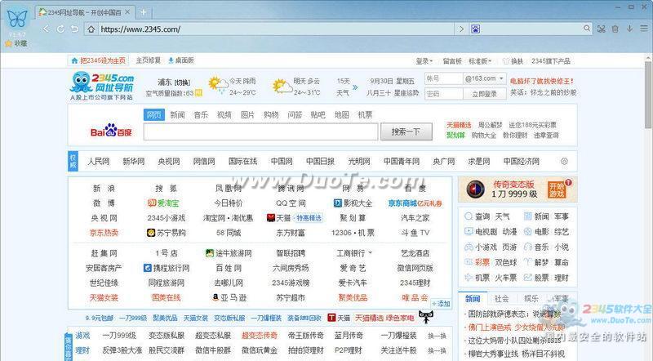Open the browser hamburger menu
The width and height of the screenshot is (653, 361).
[x=644, y=29]
